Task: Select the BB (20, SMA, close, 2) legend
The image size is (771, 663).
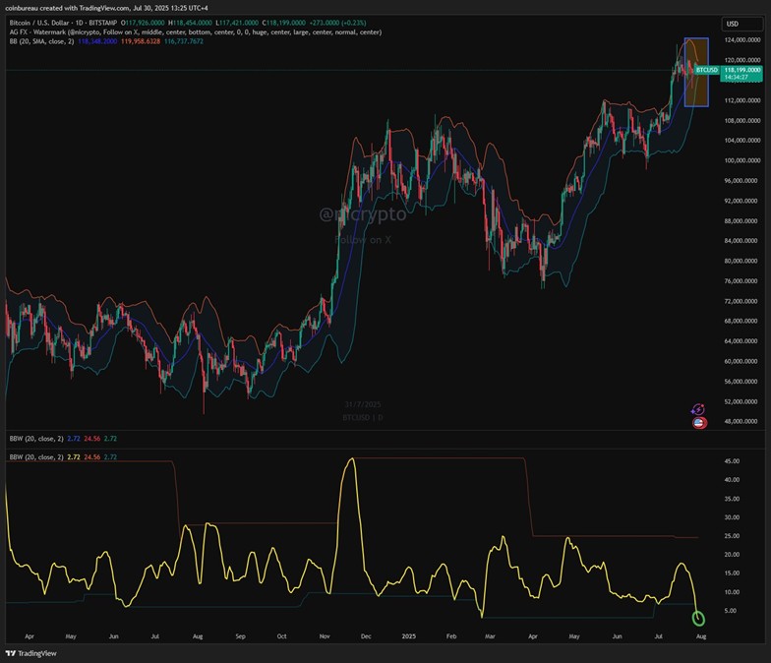Action: 44,43
